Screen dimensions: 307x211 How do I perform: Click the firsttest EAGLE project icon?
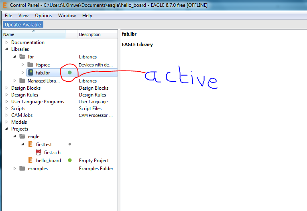coord(30,144)
